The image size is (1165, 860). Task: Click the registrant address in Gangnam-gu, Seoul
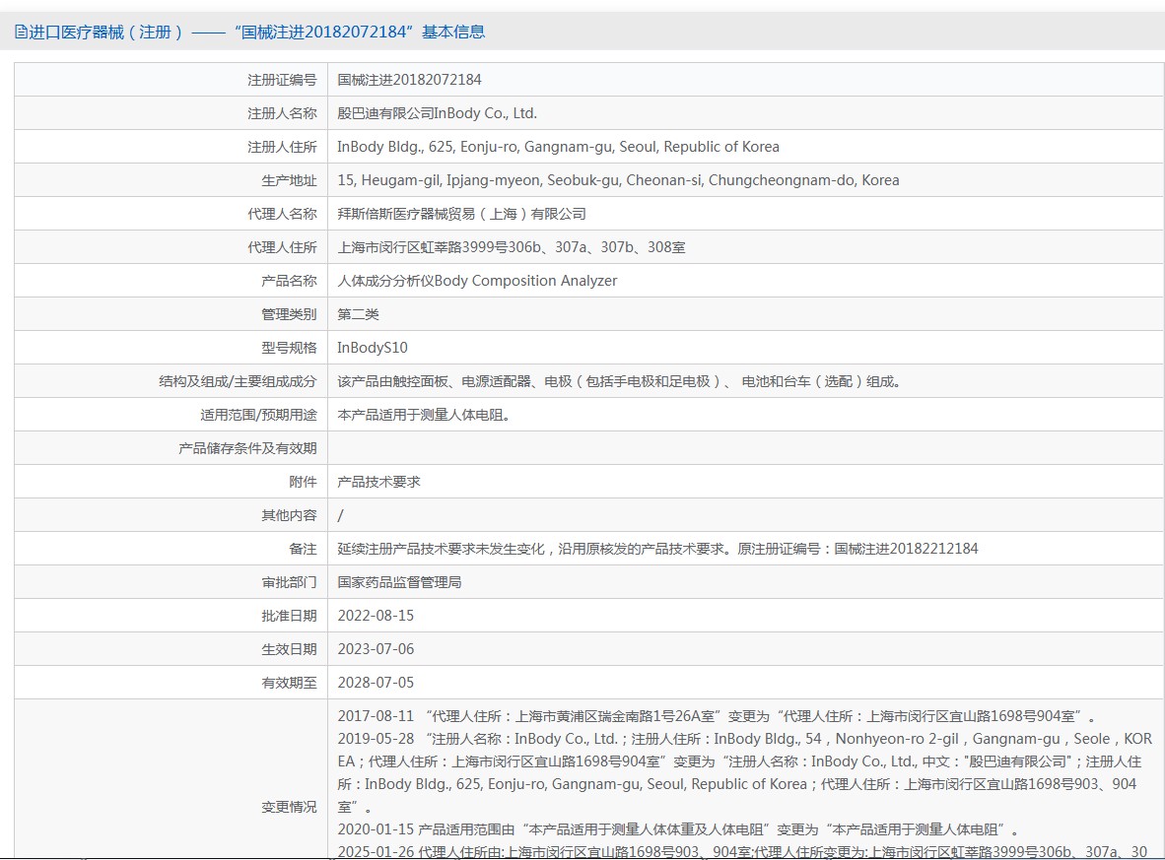[558, 147]
